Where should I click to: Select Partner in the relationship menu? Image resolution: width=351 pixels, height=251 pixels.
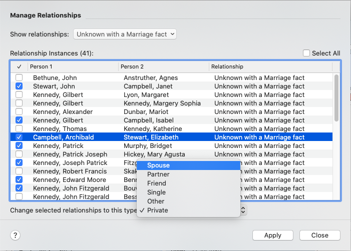click(x=158, y=174)
